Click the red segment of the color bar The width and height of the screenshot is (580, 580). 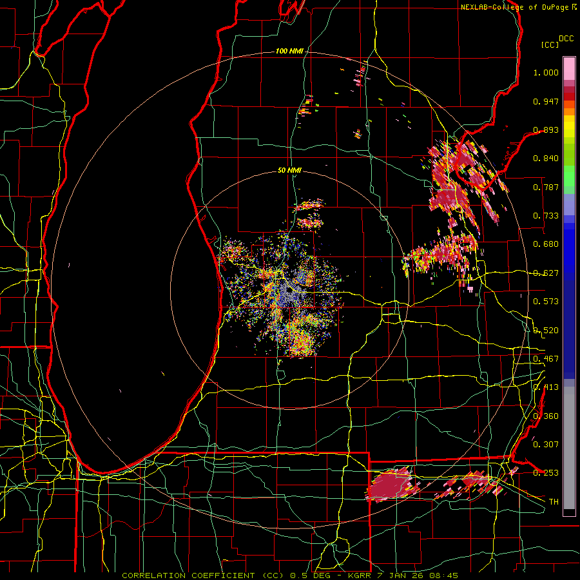[x=569, y=97]
